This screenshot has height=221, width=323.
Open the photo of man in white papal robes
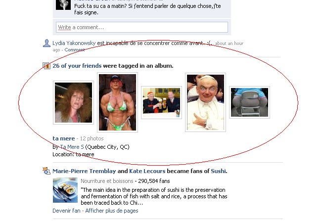pos(206,102)
